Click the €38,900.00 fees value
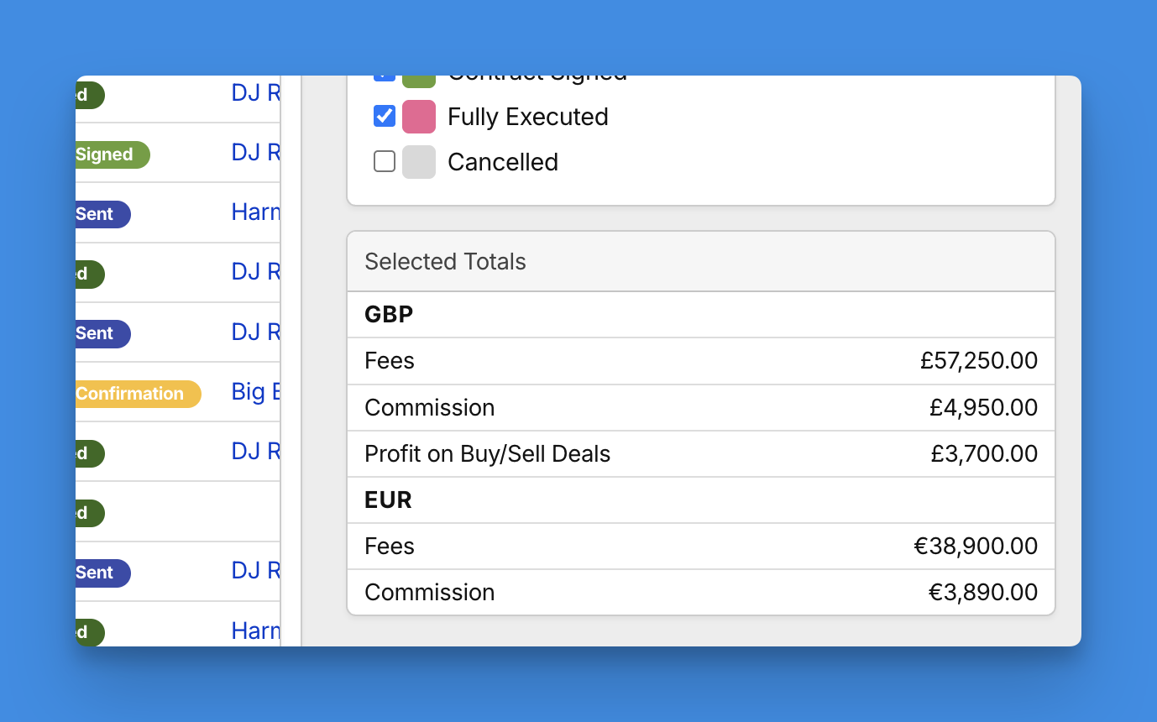This screenshot has height=722, width=1157. (976, 547)
